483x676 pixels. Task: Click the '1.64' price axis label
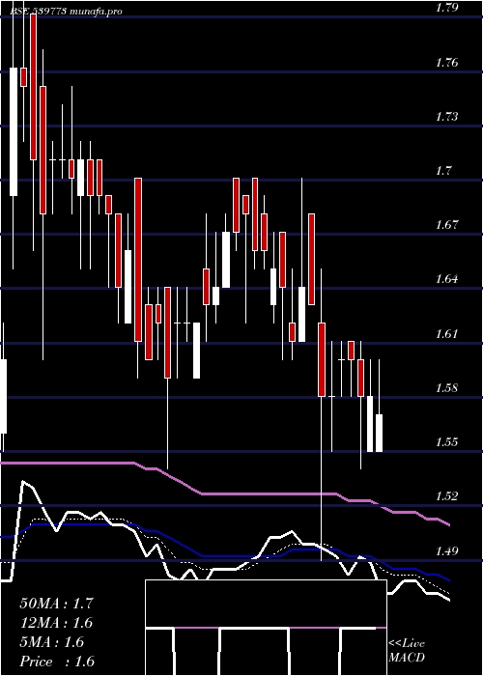coord(446,279)
